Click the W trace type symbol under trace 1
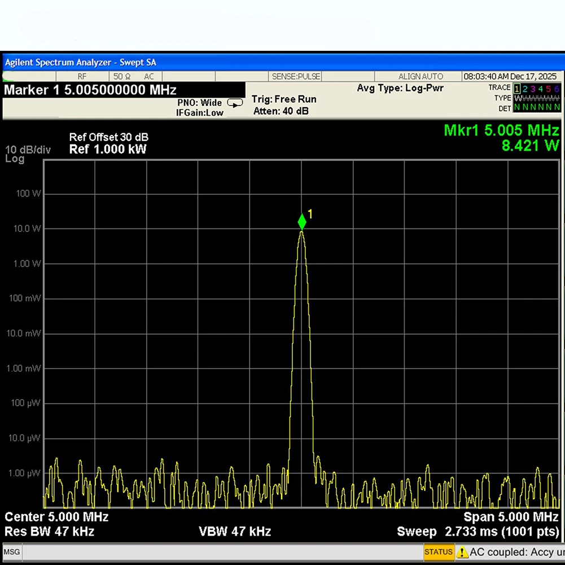The image size is (565, 565). pyautogui.click(x=517, y=98)
